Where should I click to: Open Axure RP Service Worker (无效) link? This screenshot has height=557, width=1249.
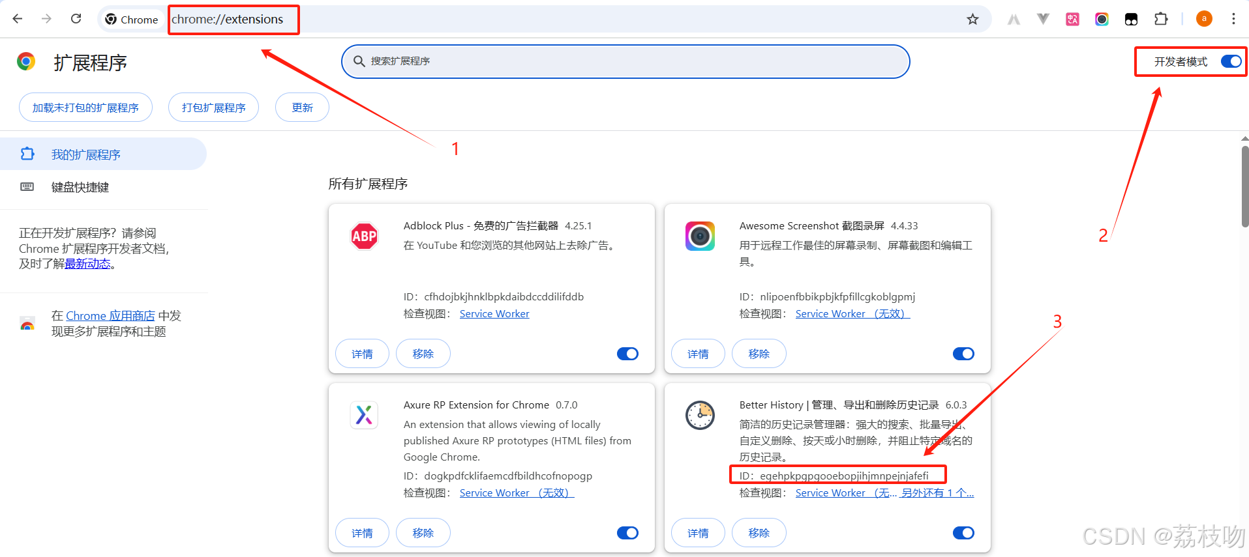point(517,493)
